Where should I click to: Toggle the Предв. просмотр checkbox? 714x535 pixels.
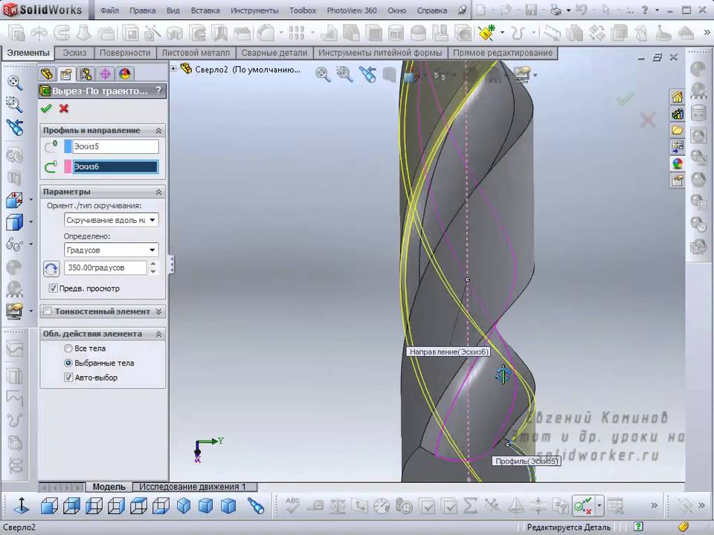click(53, 288)
